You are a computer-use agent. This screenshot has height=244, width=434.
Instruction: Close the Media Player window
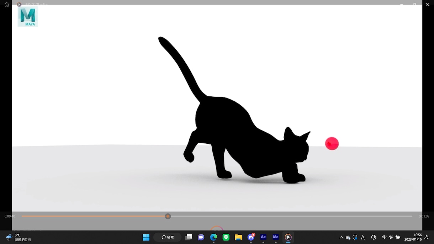click(x=428, y=4)
